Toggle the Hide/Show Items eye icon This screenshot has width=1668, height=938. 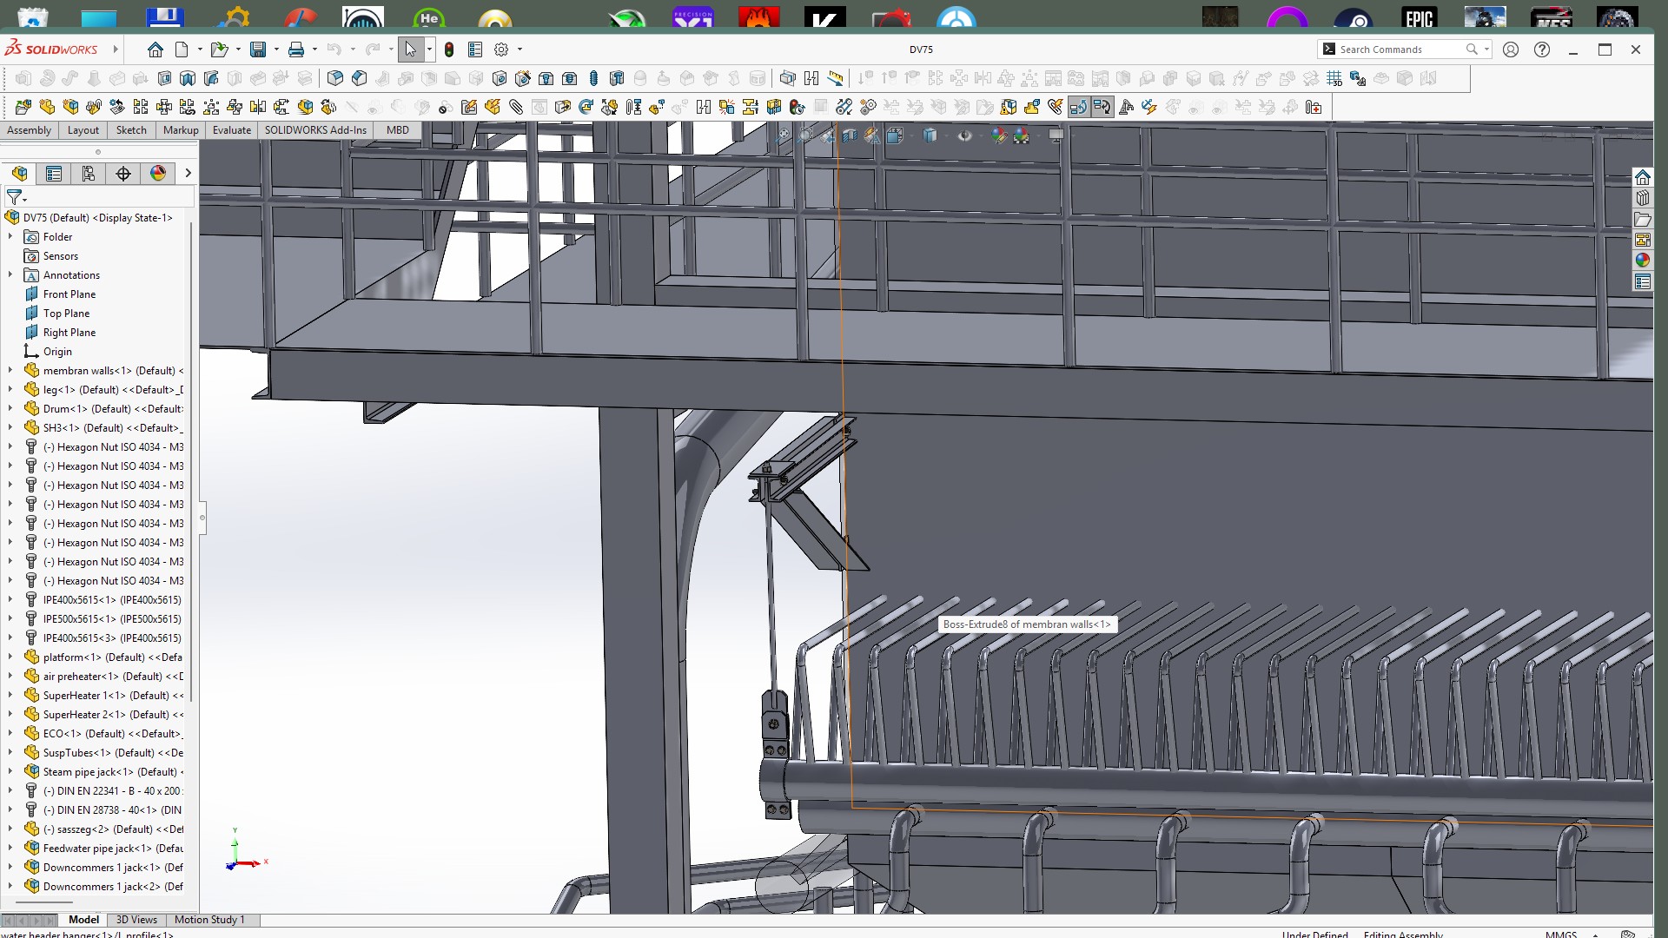pyautogui.click(x=964, y=135)
